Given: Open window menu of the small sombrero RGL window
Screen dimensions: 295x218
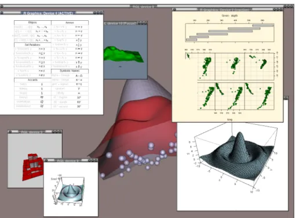Looking at the screenshot, I should [46, 160].
